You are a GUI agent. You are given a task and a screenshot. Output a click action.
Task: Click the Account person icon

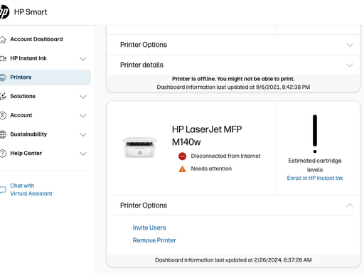pyautogui.click(x=3, y=115)
